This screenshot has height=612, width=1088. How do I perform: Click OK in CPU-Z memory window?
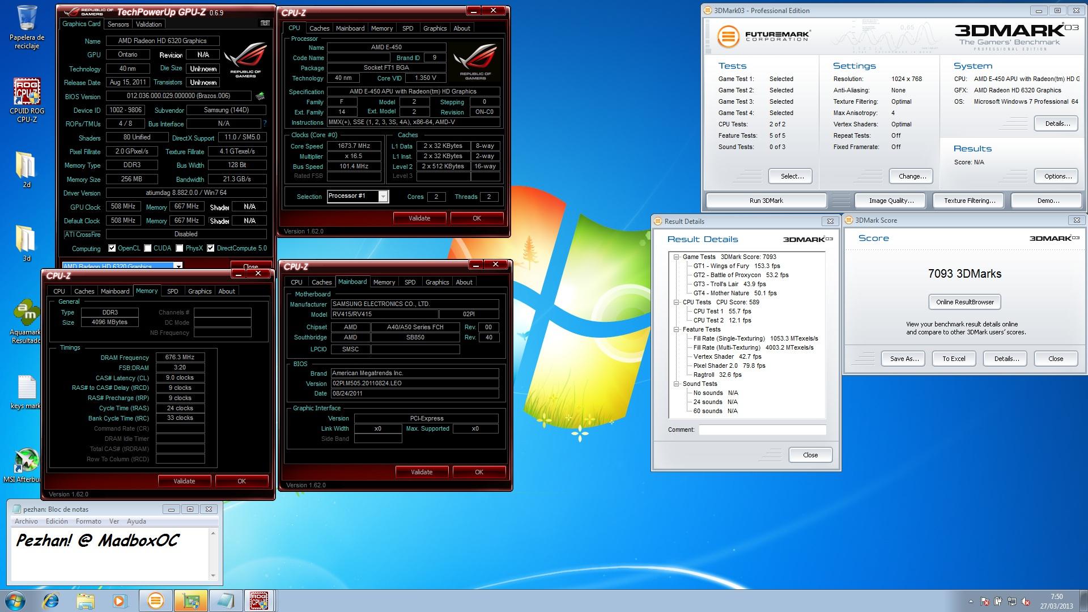242,481
